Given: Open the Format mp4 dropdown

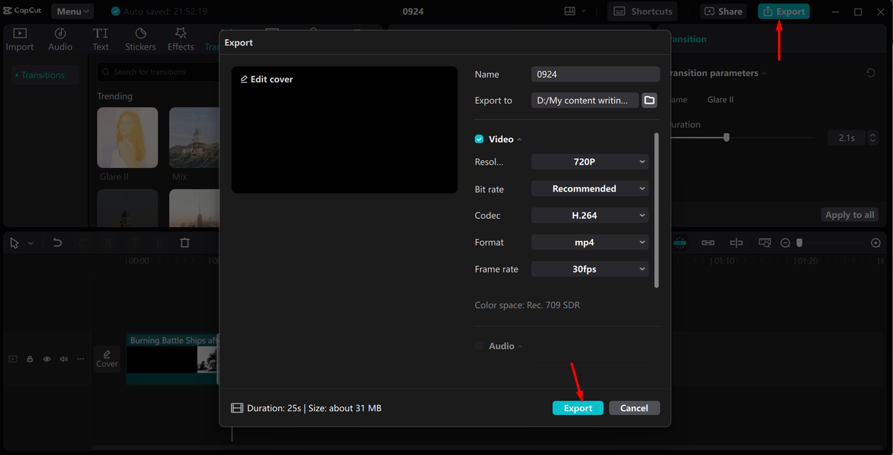Looking at the screenshot, I should [590, 242].
